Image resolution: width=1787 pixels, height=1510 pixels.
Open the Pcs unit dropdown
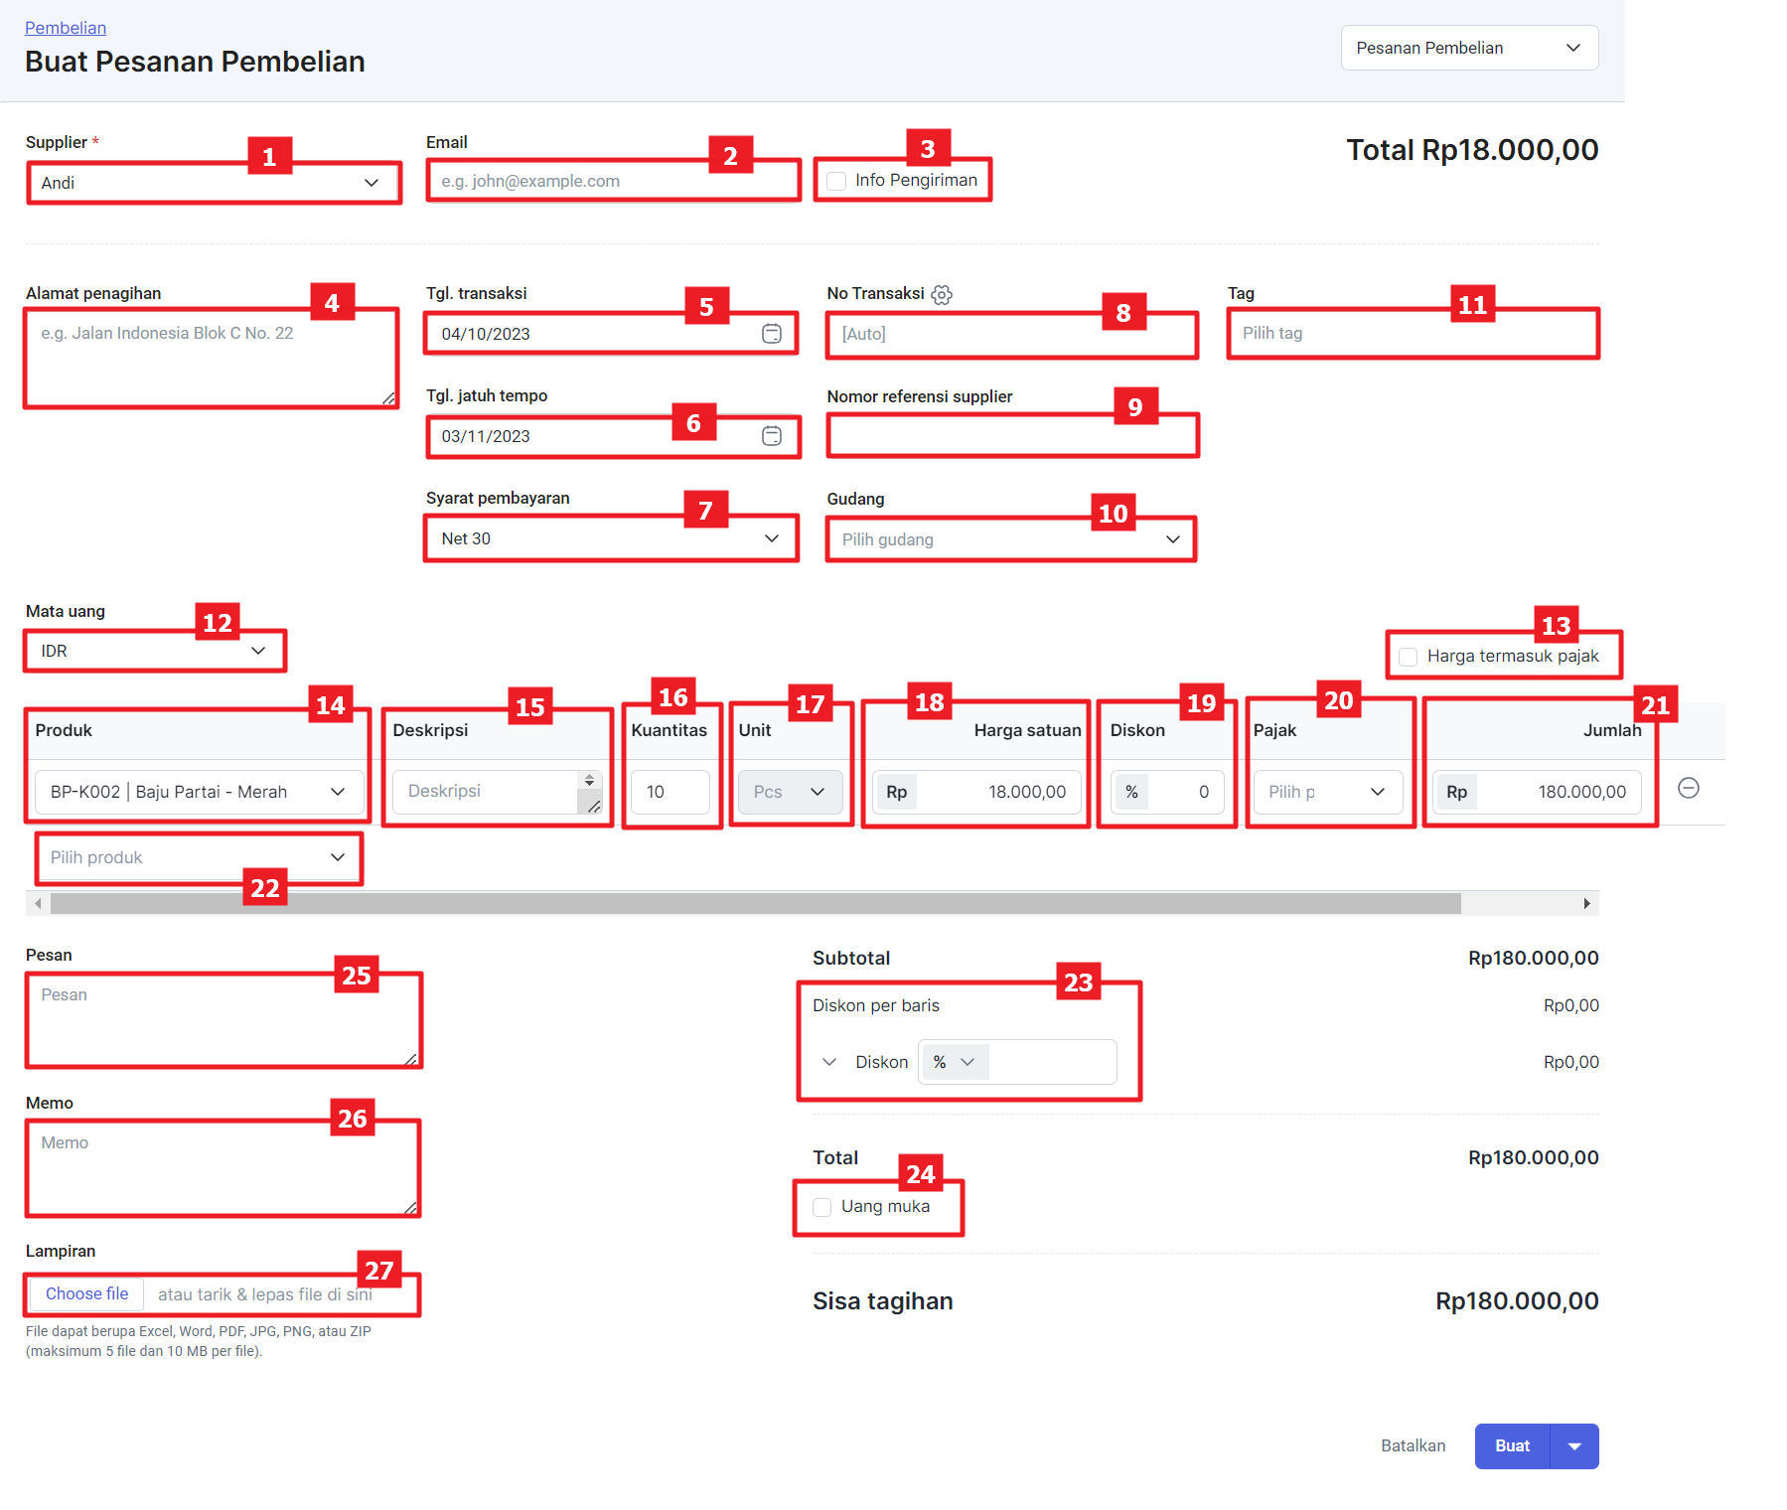[791, 792]
